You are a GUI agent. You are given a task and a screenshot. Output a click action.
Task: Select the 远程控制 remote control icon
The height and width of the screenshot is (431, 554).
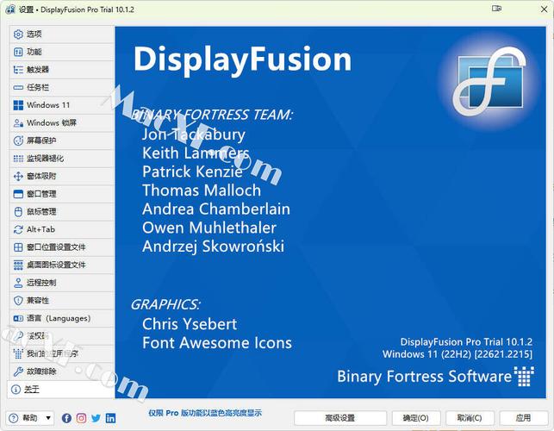click(18, 283)
